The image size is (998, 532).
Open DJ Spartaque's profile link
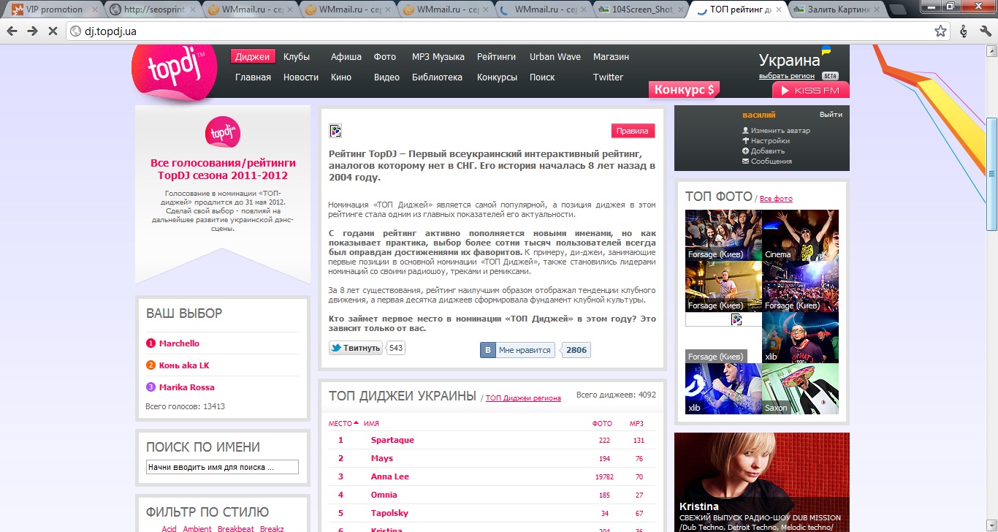pyautogui.click(x=392, y=440)
